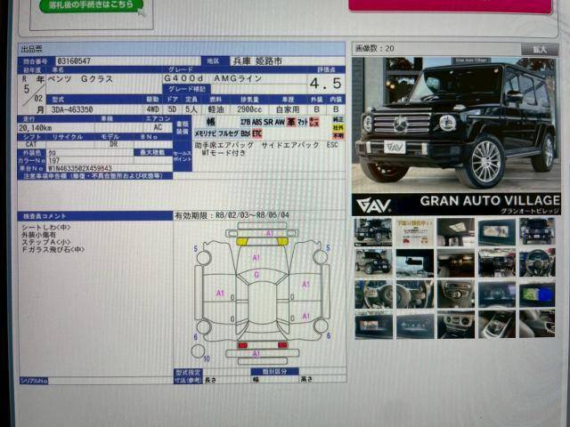Open the green navigation map screen thumbnail
This screenshot has height=427, width=570.
click(537, 294)
